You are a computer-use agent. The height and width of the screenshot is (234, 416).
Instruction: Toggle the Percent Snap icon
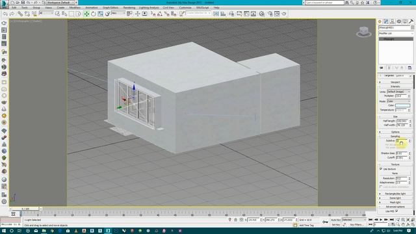(x=166, y=14)
